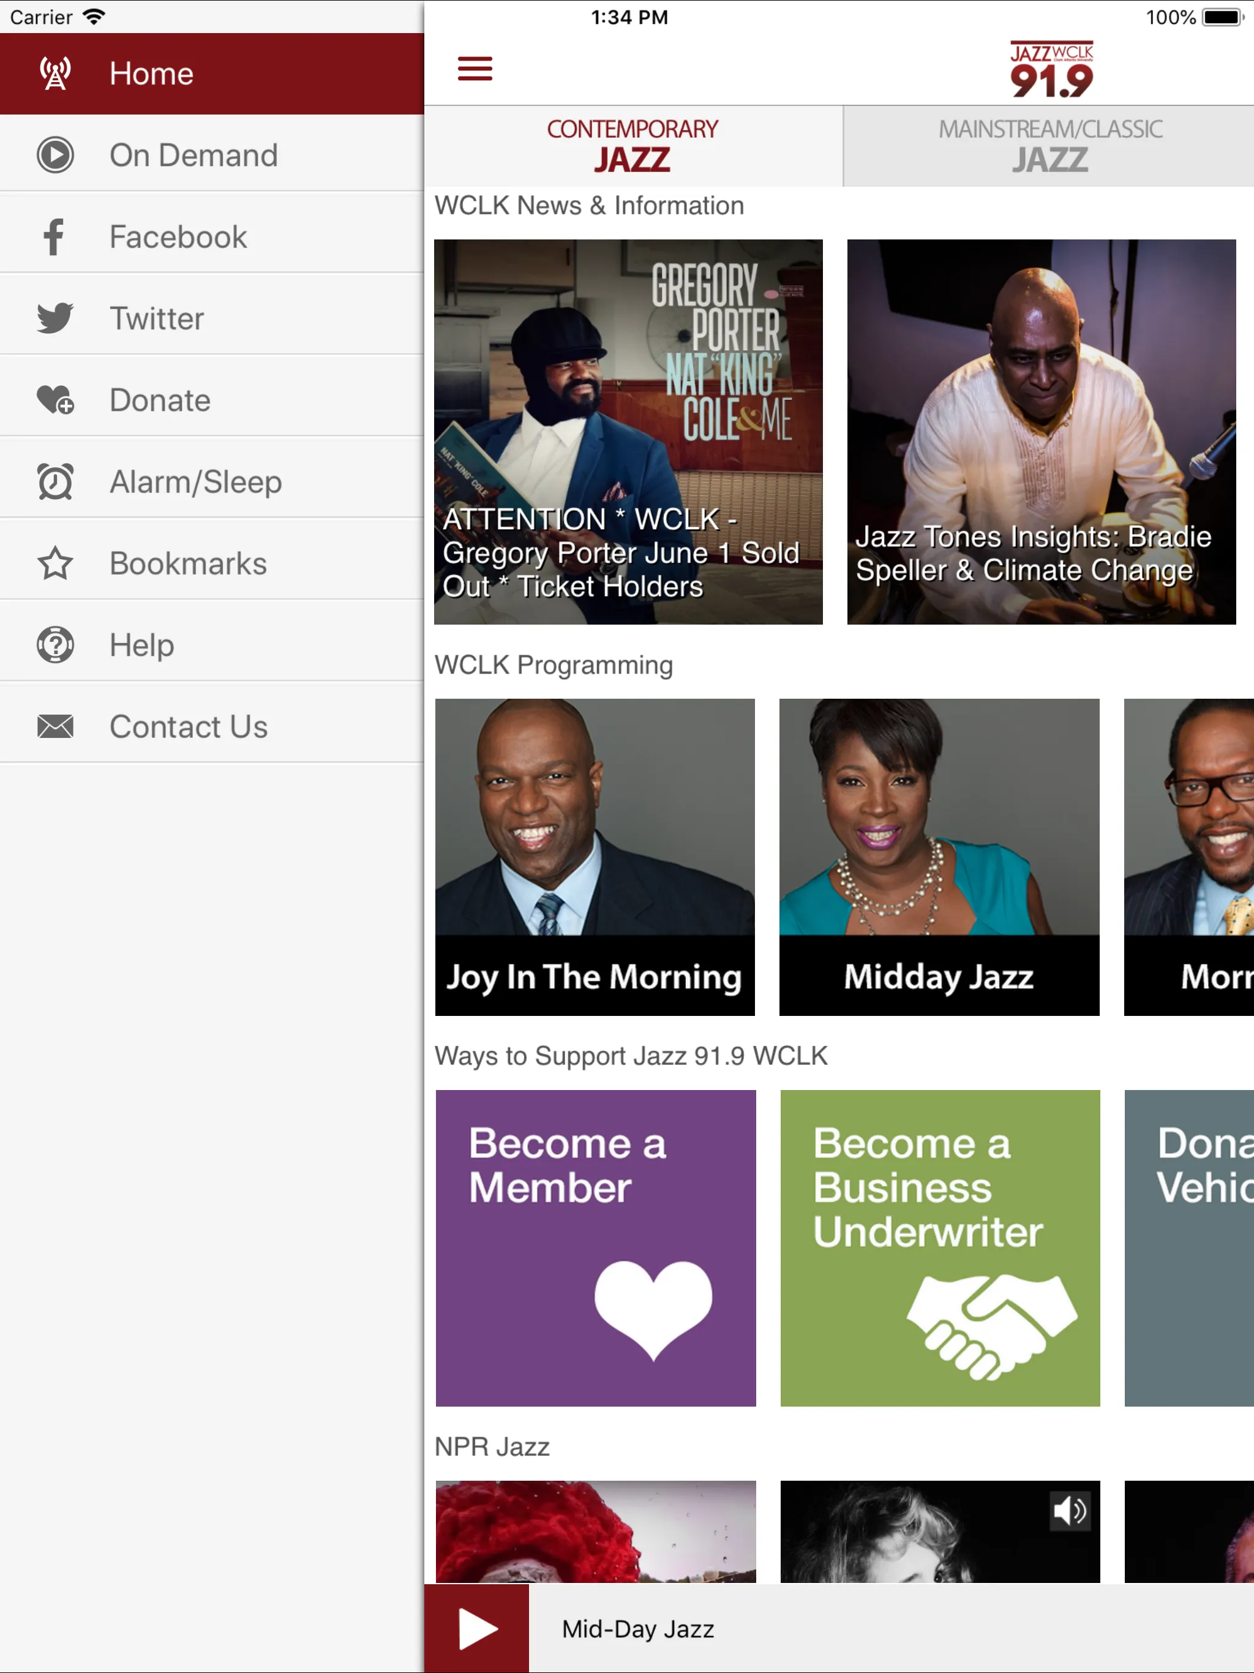The width and height of the screenshot is (1254, 1673).
Task: Tap the Bookmarks star icon
Action: point(55,563)
